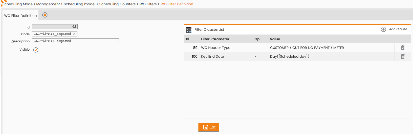This screenshot has height=134, width=413.
Task: Click clause Id 100 cell
Action: (x=192, y=56)
